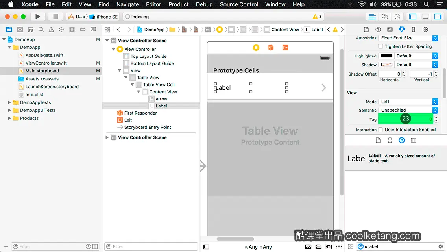
Task: Open the Semantic dropdown
Action: tap(408, 110)
